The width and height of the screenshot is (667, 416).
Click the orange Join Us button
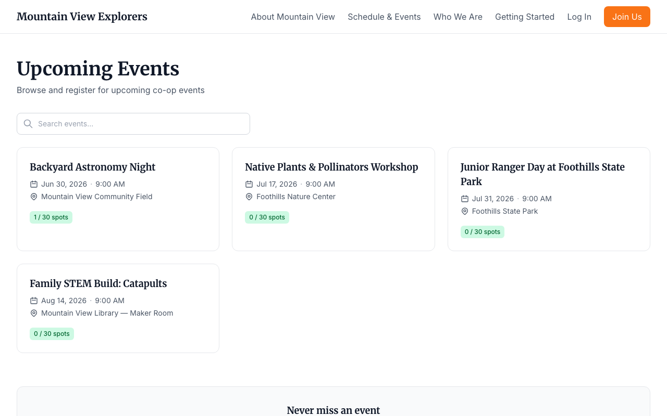tap(627, 17)
